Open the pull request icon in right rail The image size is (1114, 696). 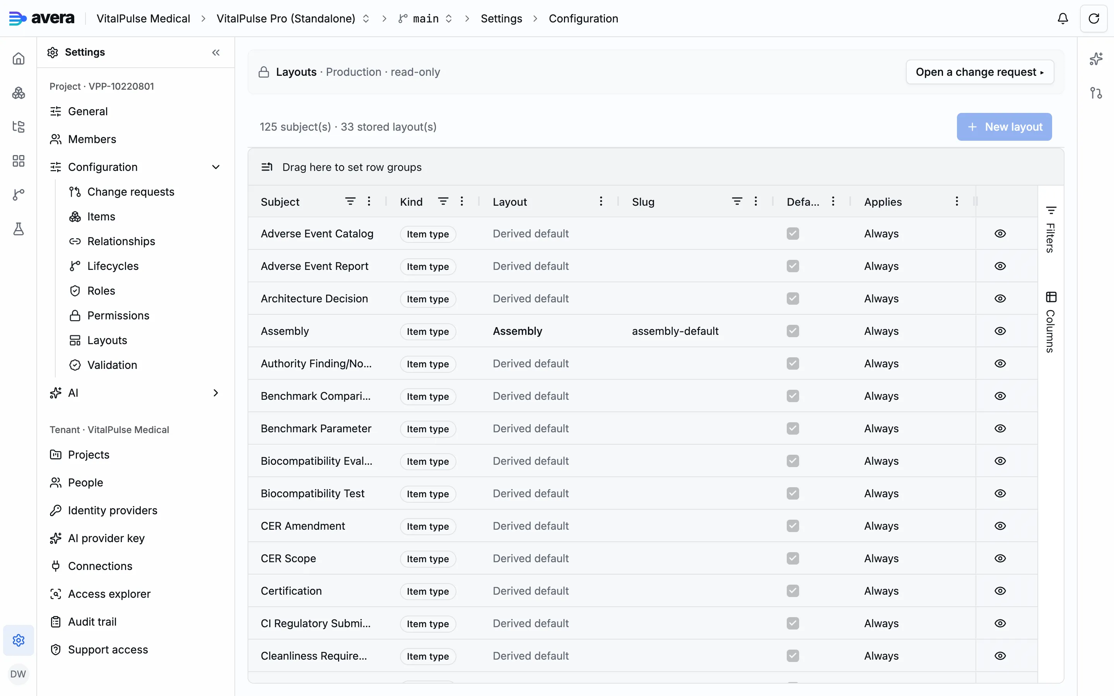point(1096,92)
